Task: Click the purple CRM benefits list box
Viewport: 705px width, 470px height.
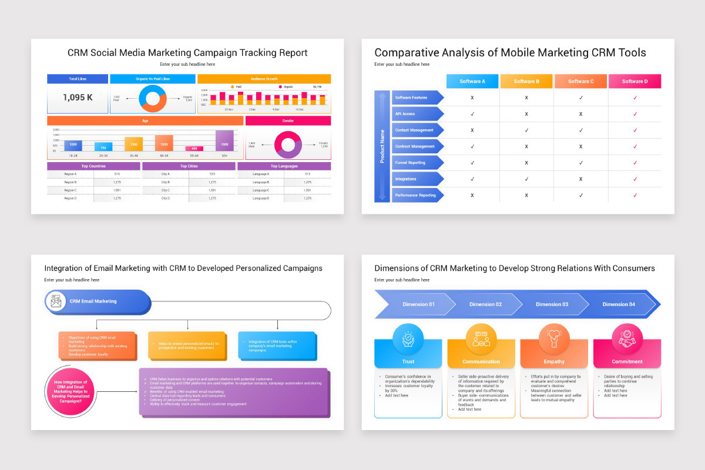Action: tap(234, 392)
